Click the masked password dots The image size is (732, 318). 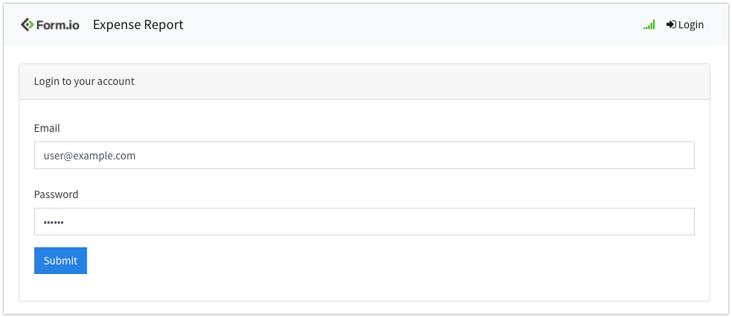pos(54,222)
